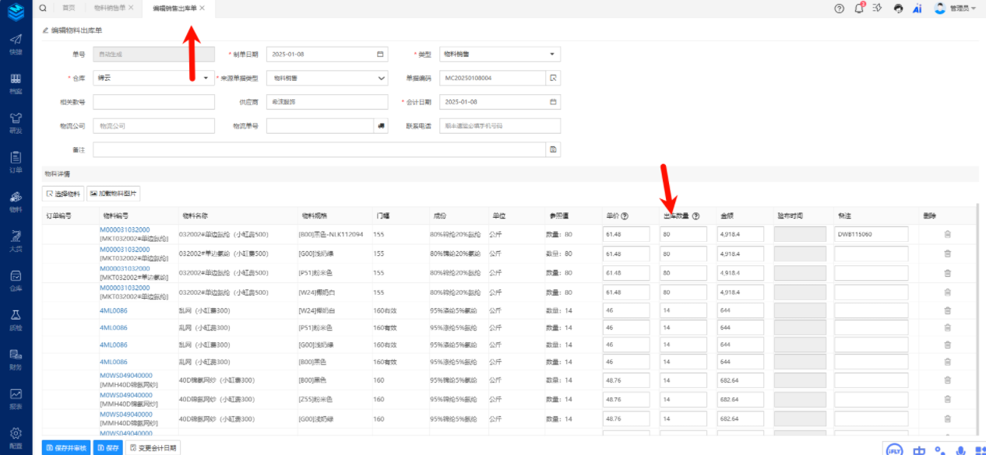
Task: Click the 保存并审核 button
Action: coord(66,448)
